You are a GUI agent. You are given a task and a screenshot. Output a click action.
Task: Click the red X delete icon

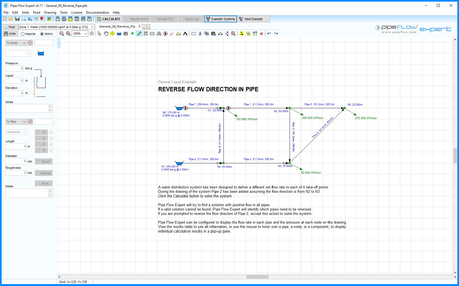[261, 34]
